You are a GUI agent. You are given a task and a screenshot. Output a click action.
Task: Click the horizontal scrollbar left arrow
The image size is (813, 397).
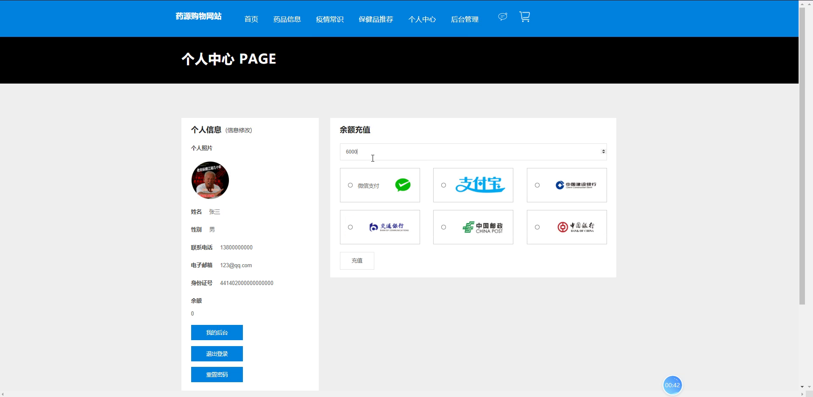[3, 394]
